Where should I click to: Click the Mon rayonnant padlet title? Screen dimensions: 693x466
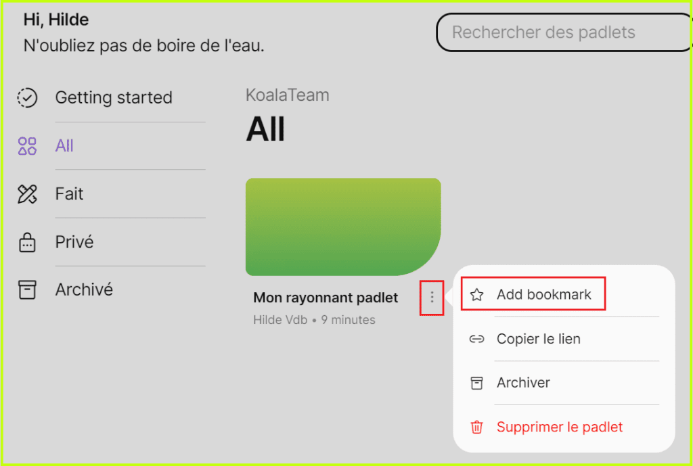click(326, 298)
